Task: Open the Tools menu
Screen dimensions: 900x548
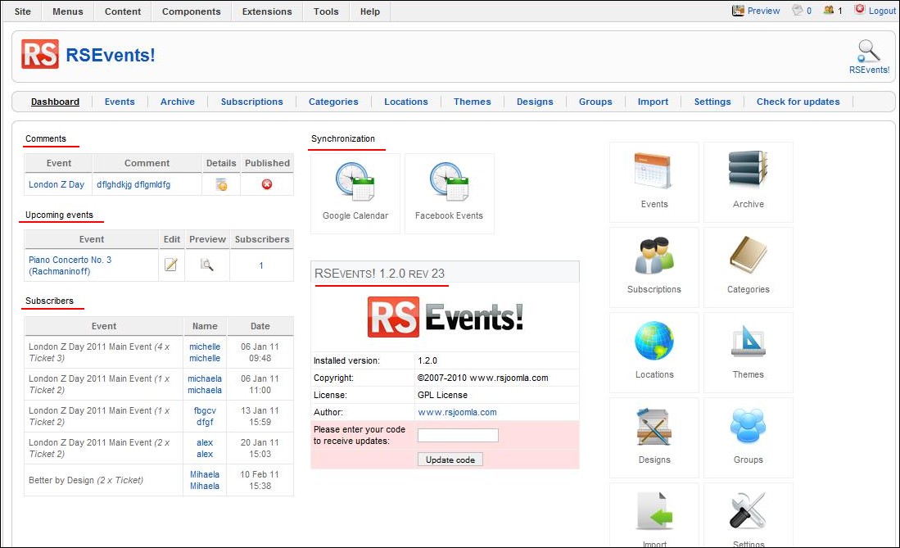Action: tap(326, 11)
